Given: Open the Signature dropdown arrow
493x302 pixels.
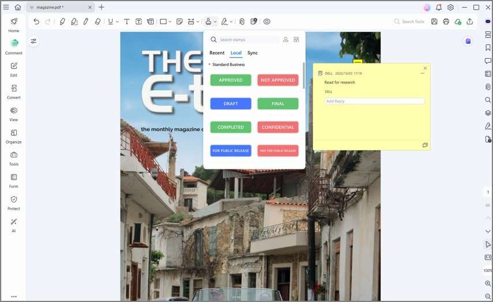Looking at the screenshot, I should tap(231, 22).
